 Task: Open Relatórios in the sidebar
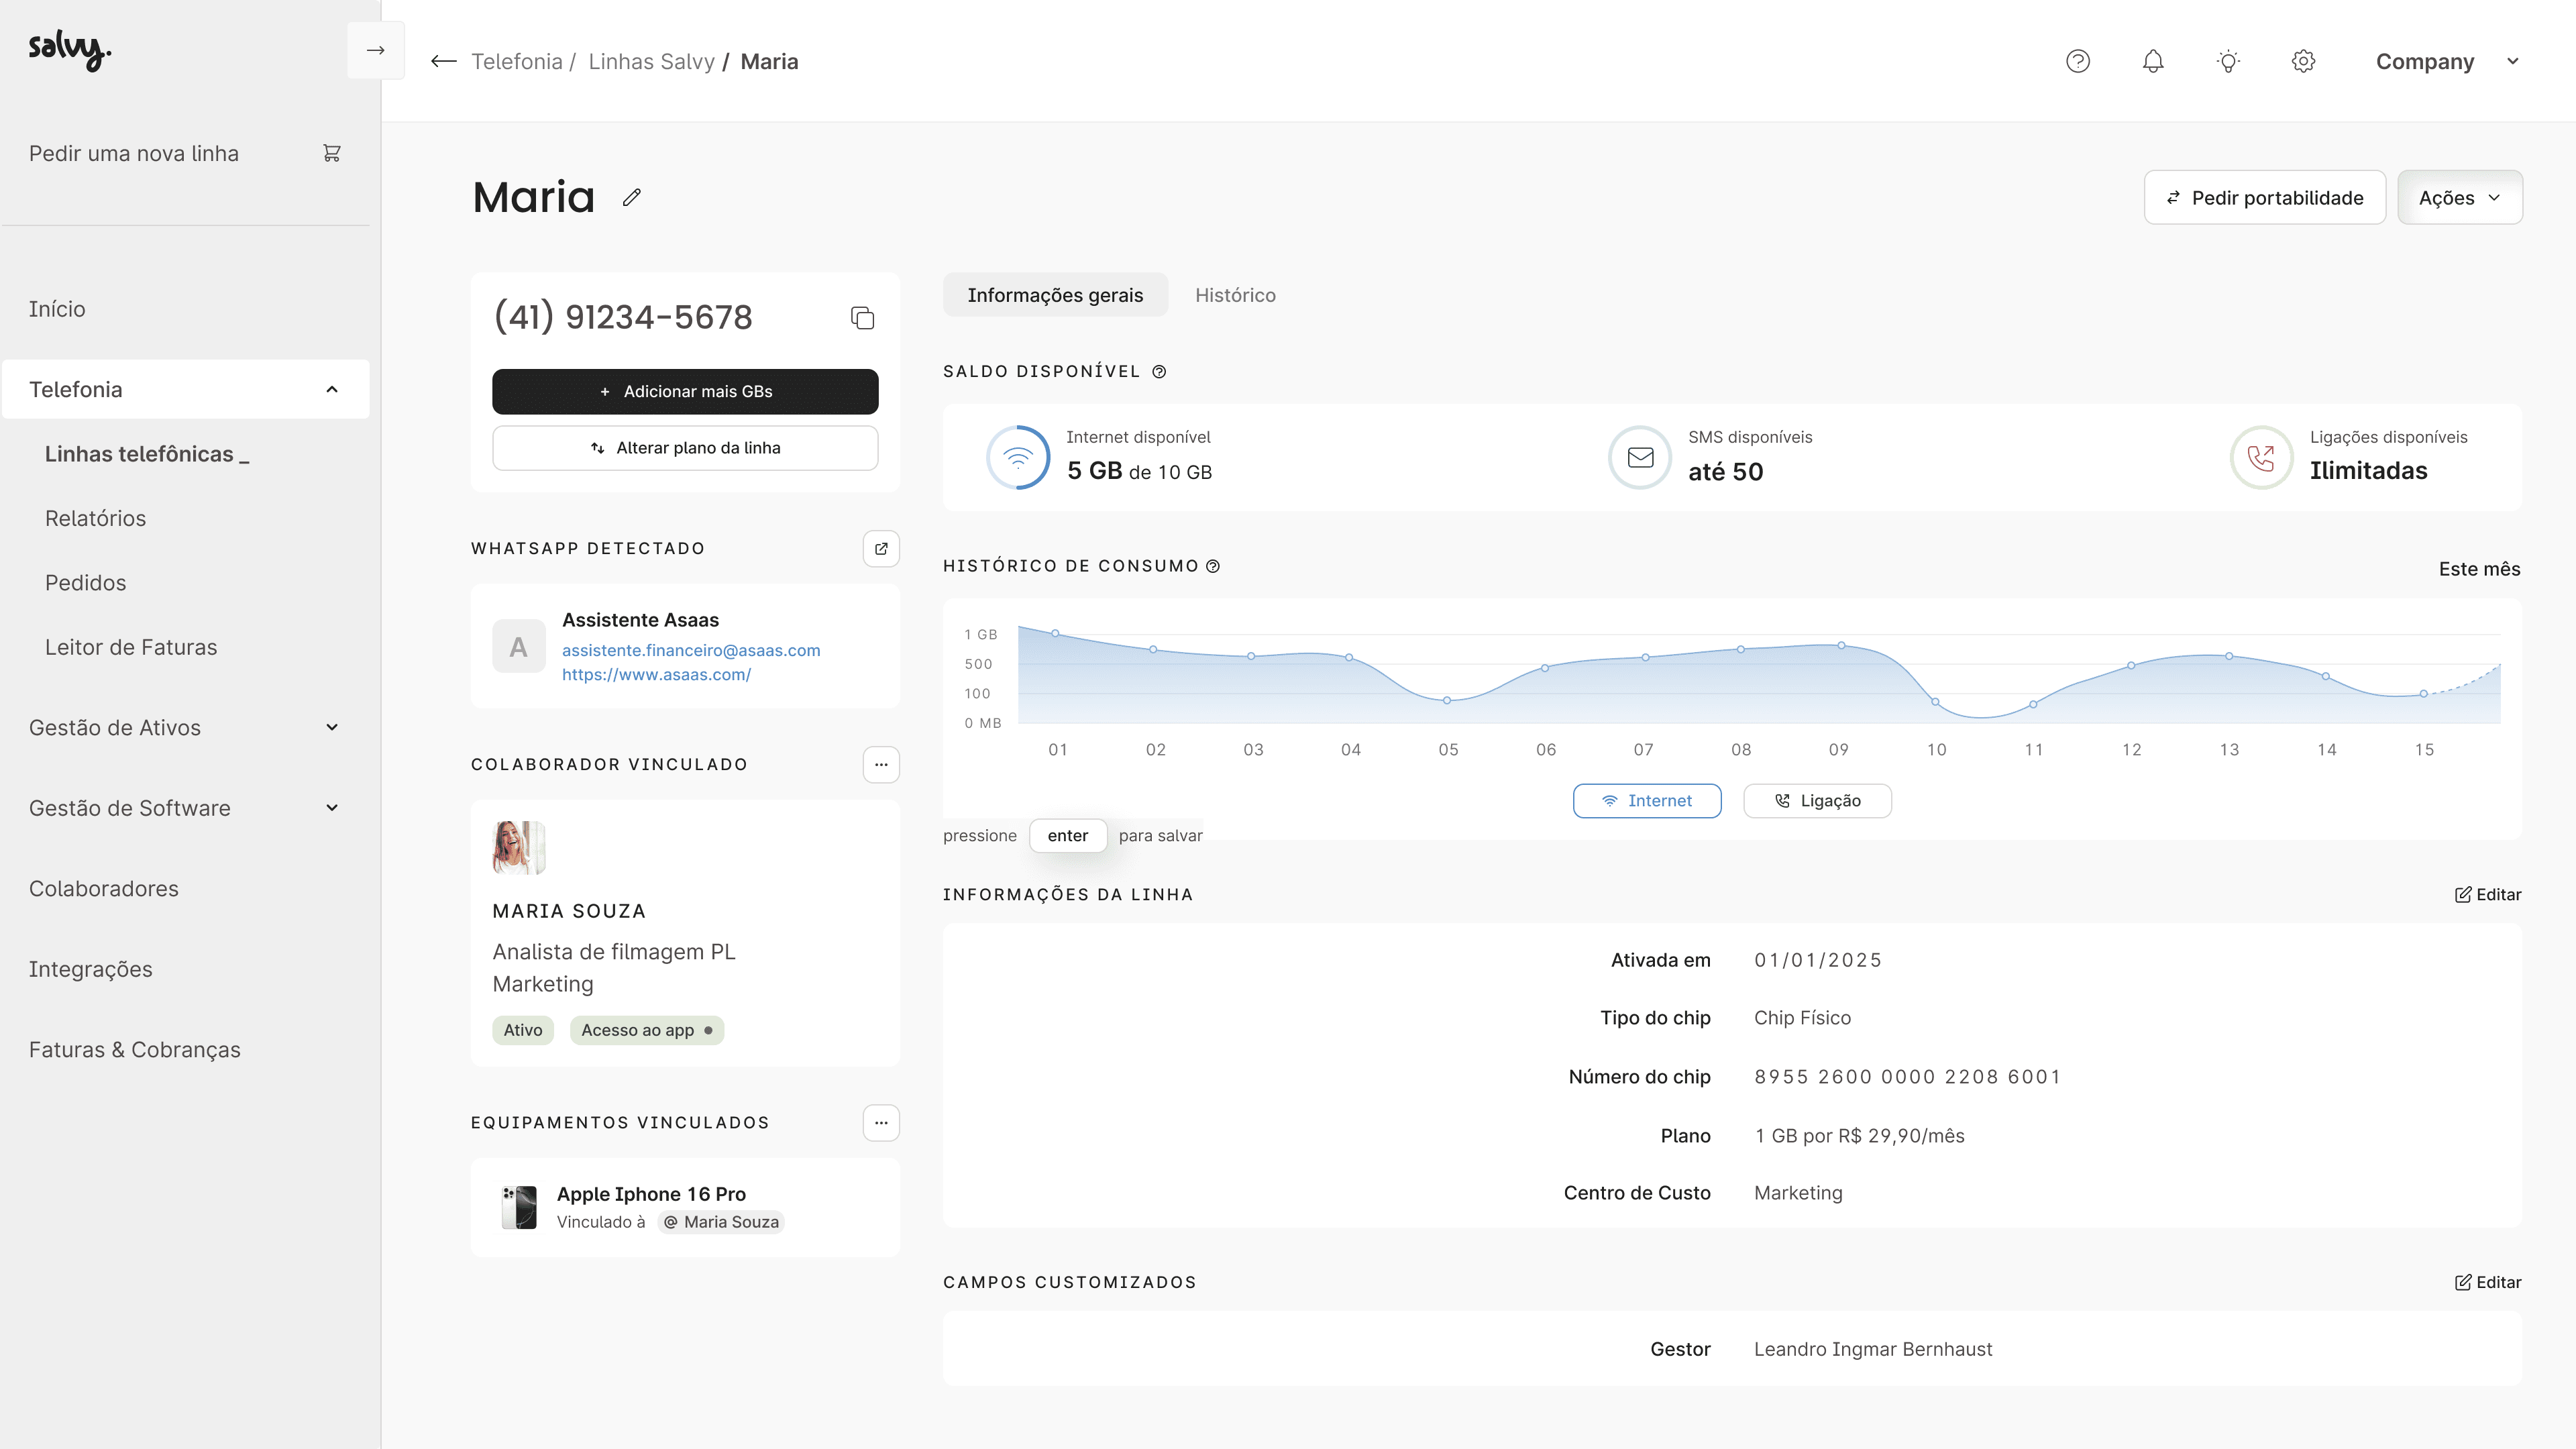(x=95, y=518)
